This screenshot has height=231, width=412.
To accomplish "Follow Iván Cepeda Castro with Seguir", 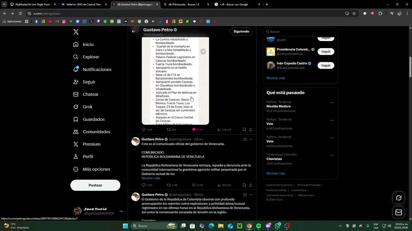I will pos(326,65).
